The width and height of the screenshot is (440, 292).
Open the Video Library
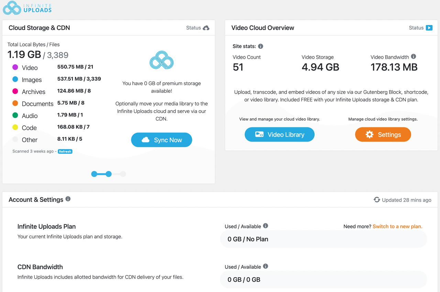tap(279, 135)
